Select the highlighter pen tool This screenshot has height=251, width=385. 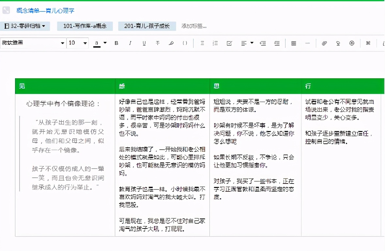pyautogui.click(x=171, y=43)
